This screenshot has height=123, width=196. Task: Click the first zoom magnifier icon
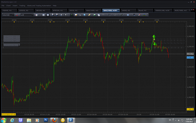click(x=53, y=15)
